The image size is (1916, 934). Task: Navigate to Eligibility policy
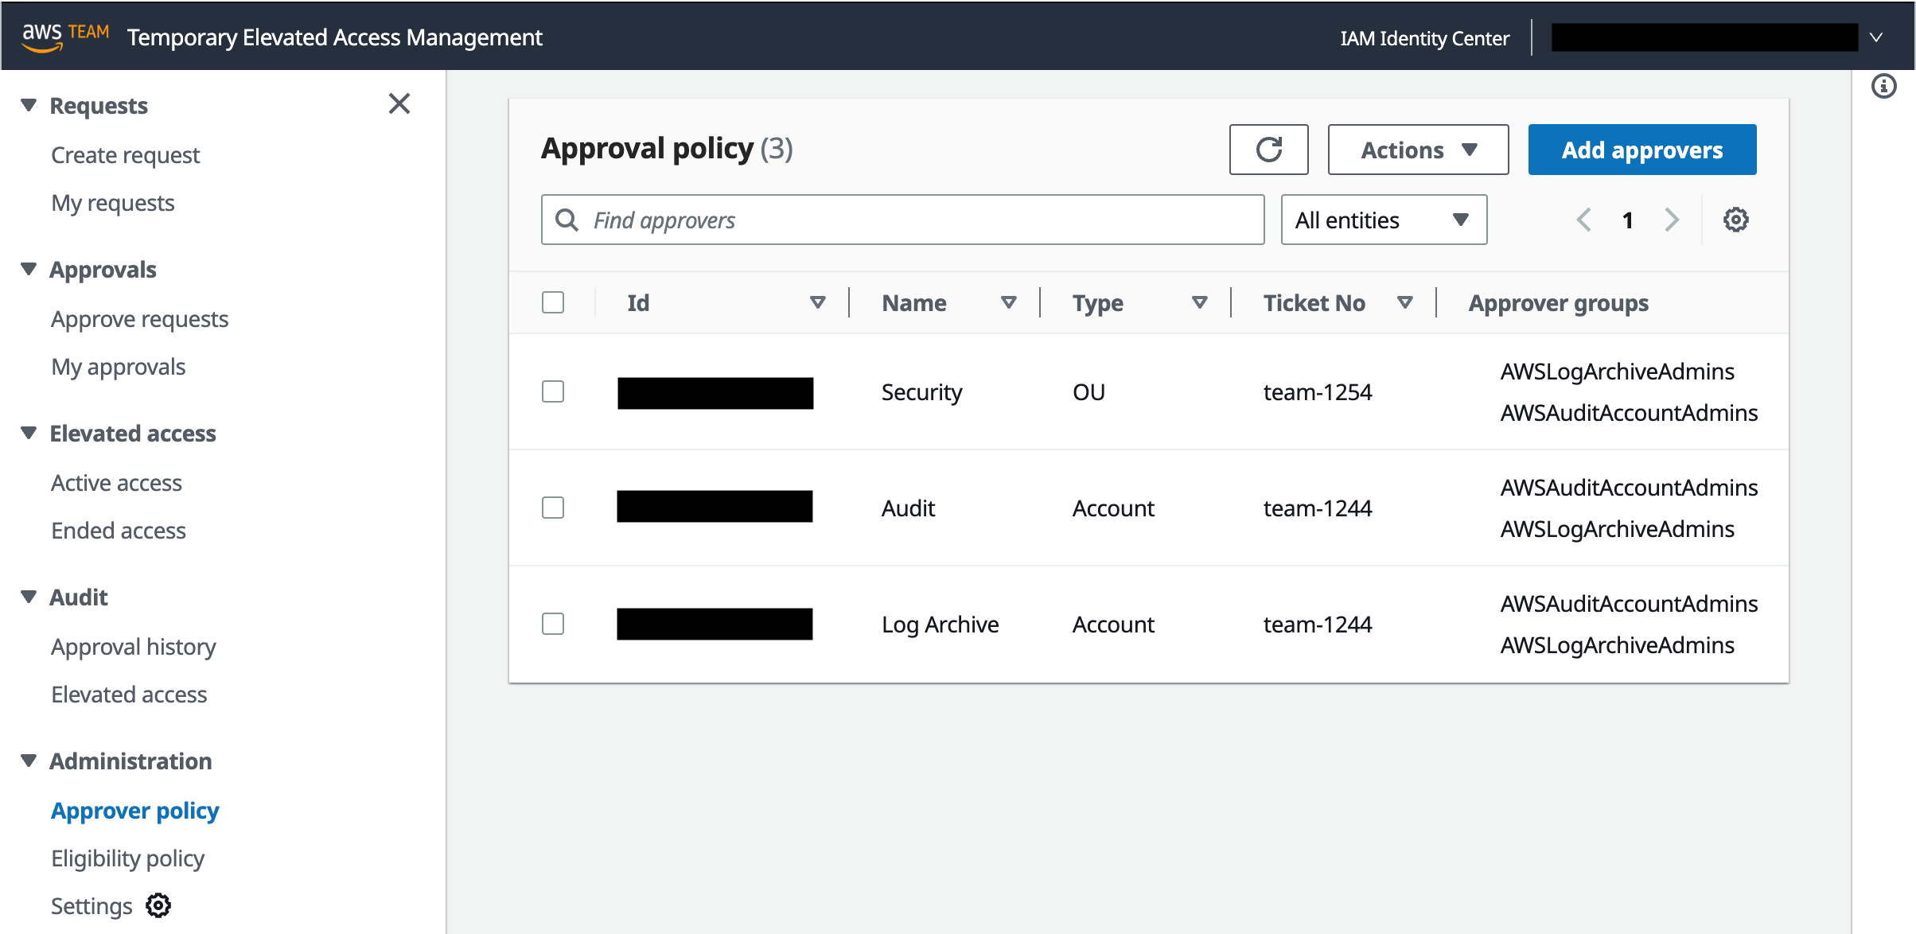point(127,858)
